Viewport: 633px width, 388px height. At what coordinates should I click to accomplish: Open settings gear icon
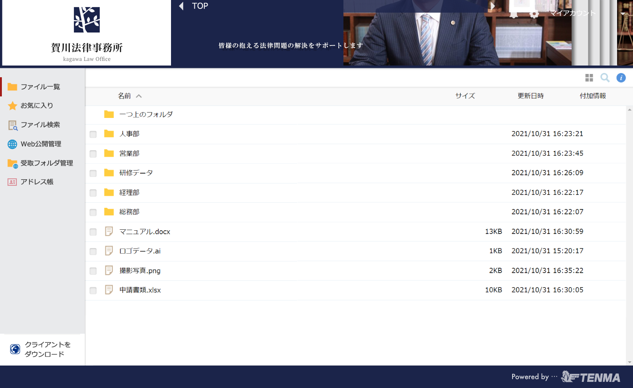click(x=534, y=14)
